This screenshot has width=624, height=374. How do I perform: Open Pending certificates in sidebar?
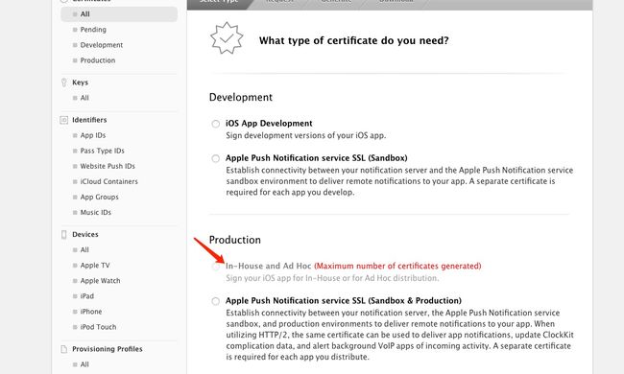pyautogui.click(x=93, y=30)
